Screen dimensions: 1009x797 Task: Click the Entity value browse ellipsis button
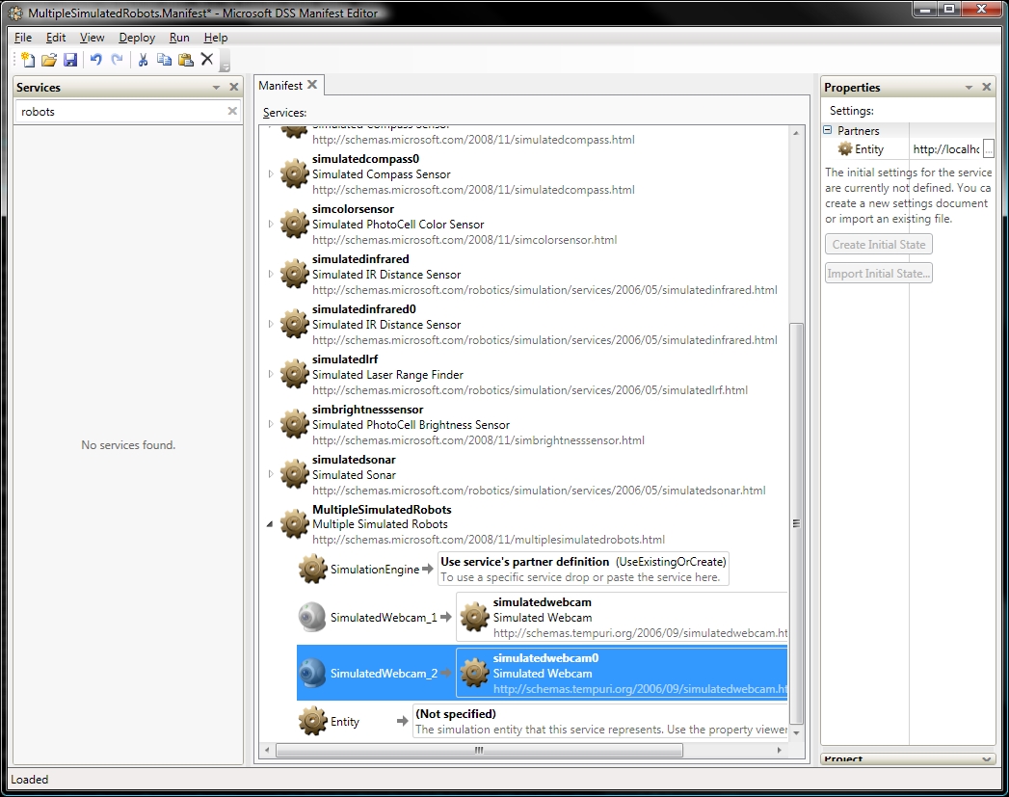click(x=989, y=149)
